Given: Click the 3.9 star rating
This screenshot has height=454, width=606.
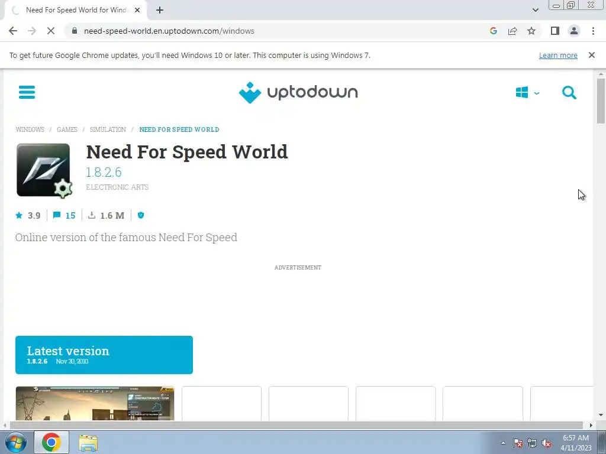Looking at the screenshot, I should pyautogui.click(x=28, y=215).
